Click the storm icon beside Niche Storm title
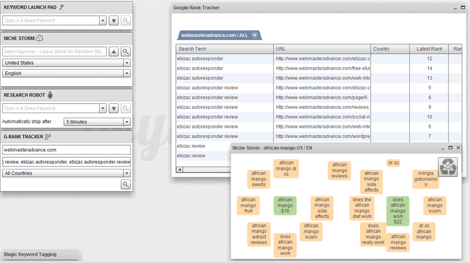The width and height of the screenshot is (470, 263). pyautogui.click(x=40, y=38)
